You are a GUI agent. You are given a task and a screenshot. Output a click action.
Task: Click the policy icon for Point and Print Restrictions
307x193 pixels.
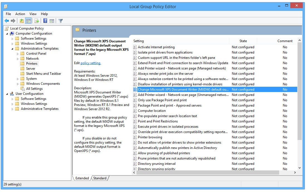(135, 121)
